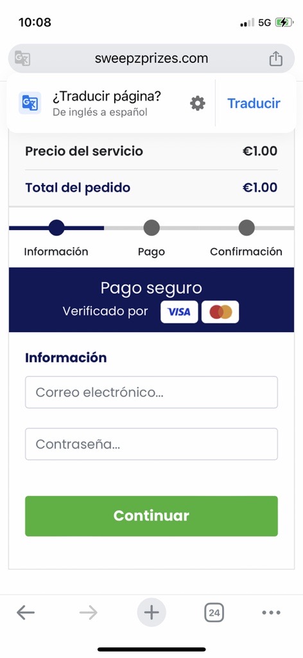Open translation settings gear icon
The width and height of the screenshot is (303, 658).
pyautogui.click(x=197, y=103)
